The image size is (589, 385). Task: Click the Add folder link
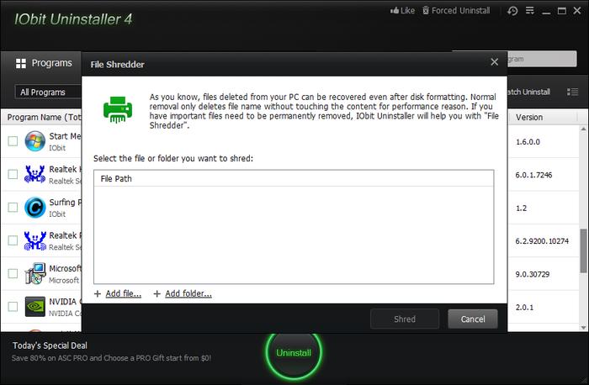click(188, 293)
